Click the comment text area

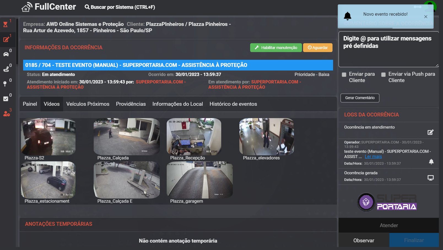pyautogui.click(x=389, y=49)
